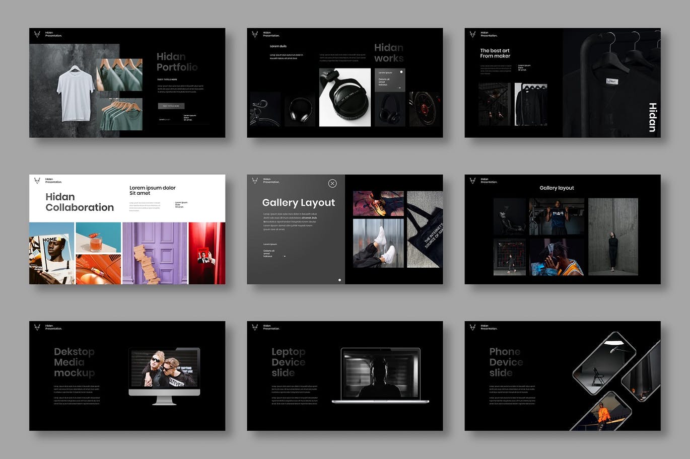Viewport: 690px width, 459px height.
Task: Click deer logo on Hidan works slide
Action: 255,34
